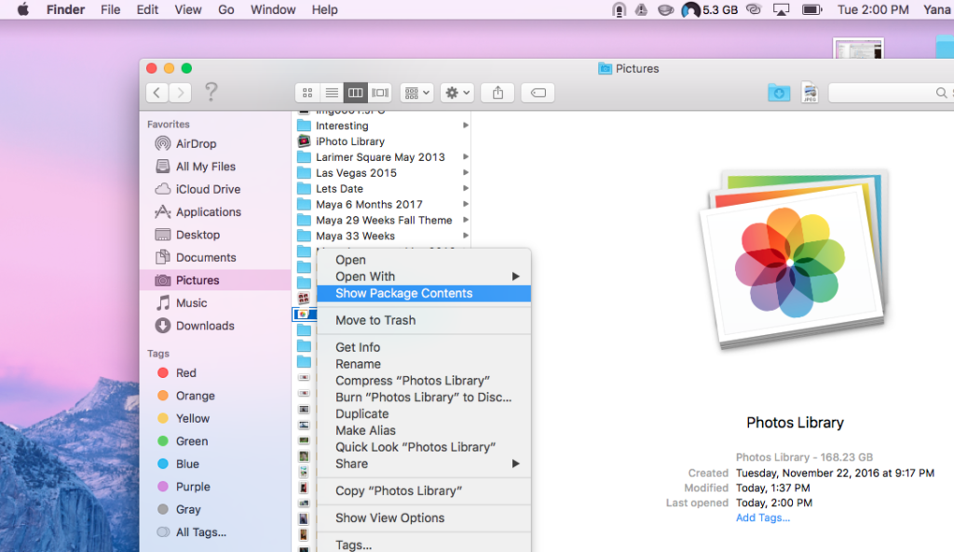
Task: Go back with the left arrow button
Action: point(157,92)
